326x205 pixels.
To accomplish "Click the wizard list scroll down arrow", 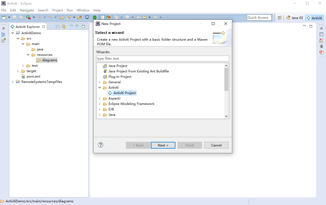I will (226, 116).
